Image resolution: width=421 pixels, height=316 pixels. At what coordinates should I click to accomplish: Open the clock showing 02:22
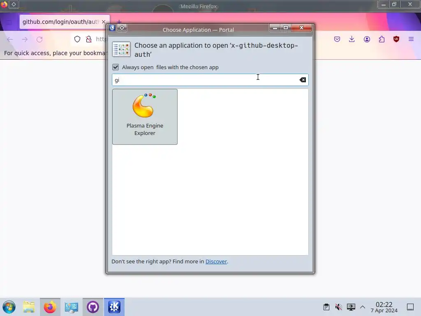click(384, 307)
